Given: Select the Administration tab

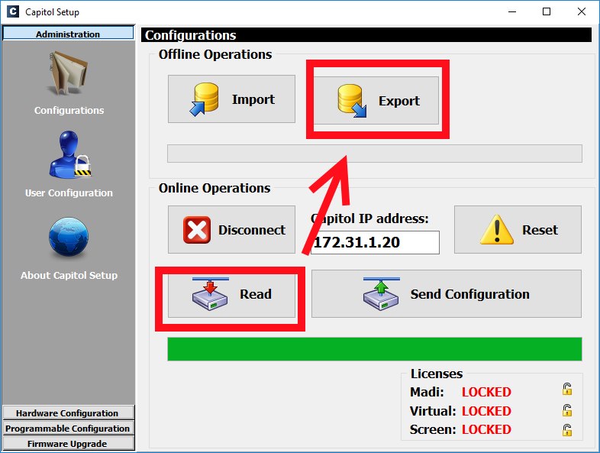Looking at the screenshot, I should click(x=68, y=34).
